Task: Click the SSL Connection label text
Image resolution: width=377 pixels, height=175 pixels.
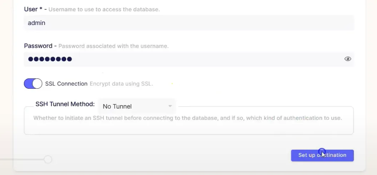Action: click(x=66, y=84)
